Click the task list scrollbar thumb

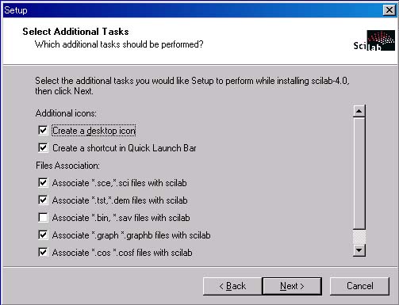point(359,173)
